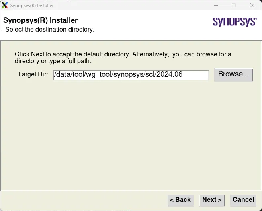Click 'Select the destination directory.' subtitle
This screenshot has height=211, width=262.
50,30
